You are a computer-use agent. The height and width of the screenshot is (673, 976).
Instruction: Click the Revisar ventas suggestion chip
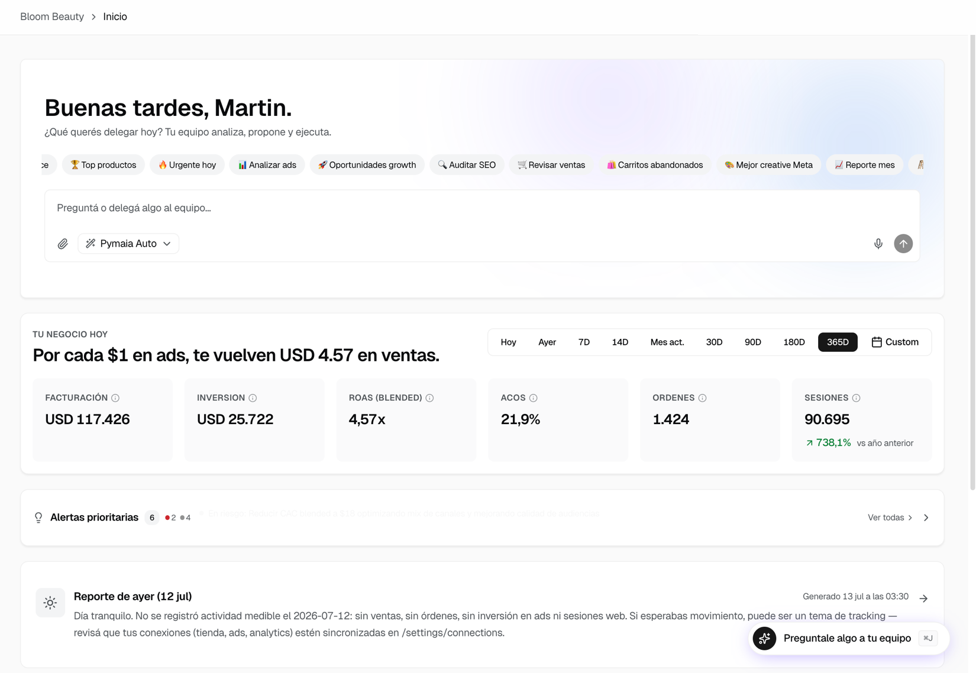551,165
